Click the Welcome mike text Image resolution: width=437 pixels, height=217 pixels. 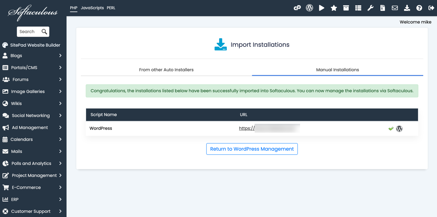(x=415, y=22)
